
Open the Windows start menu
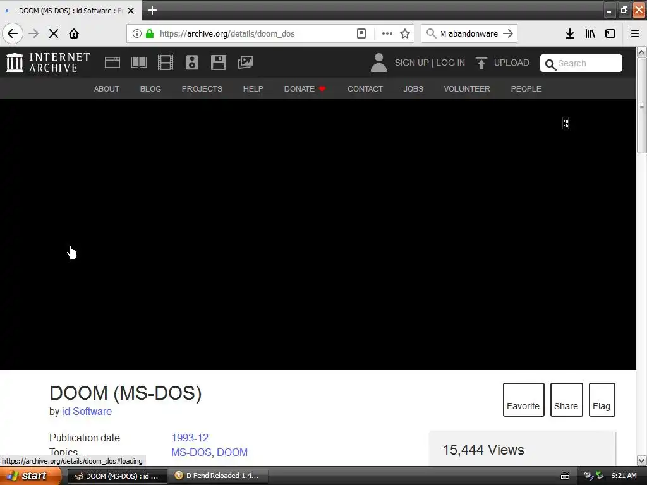click(30, 476)
